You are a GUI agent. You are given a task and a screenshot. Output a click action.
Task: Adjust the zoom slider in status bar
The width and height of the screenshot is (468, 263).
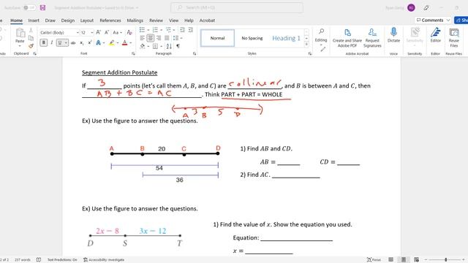(445, 260)
